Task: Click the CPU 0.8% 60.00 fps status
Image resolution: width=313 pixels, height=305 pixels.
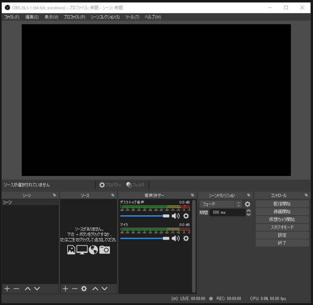Action: coord(268,298)
